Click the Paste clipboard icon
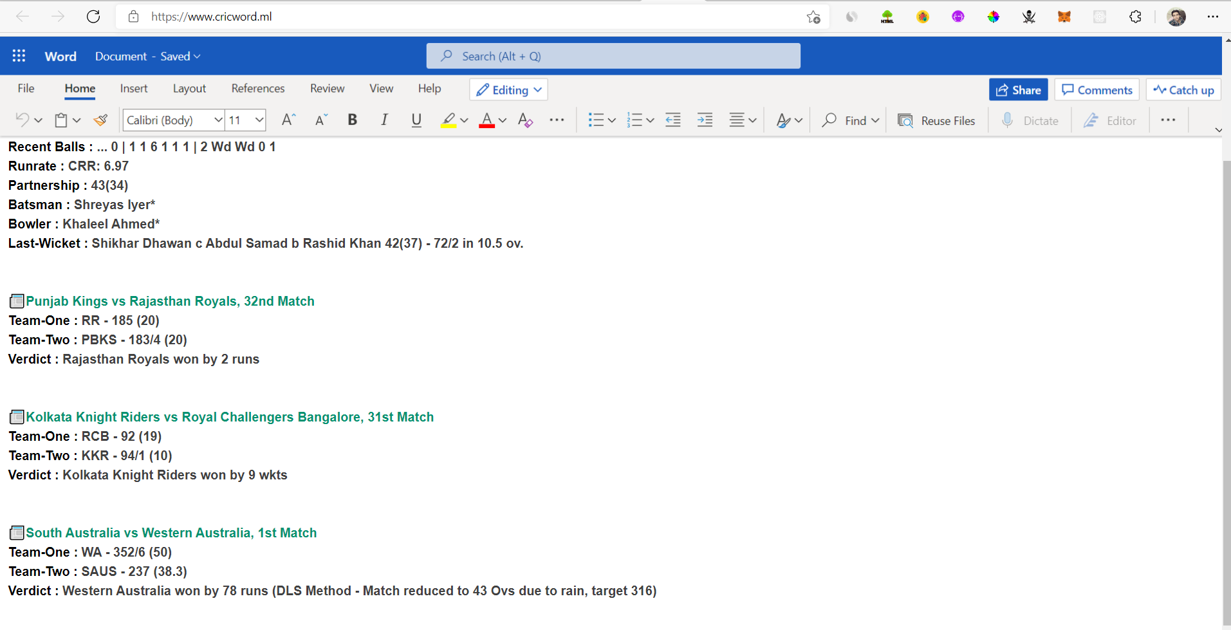The image size is (1231, 630). 61,120
